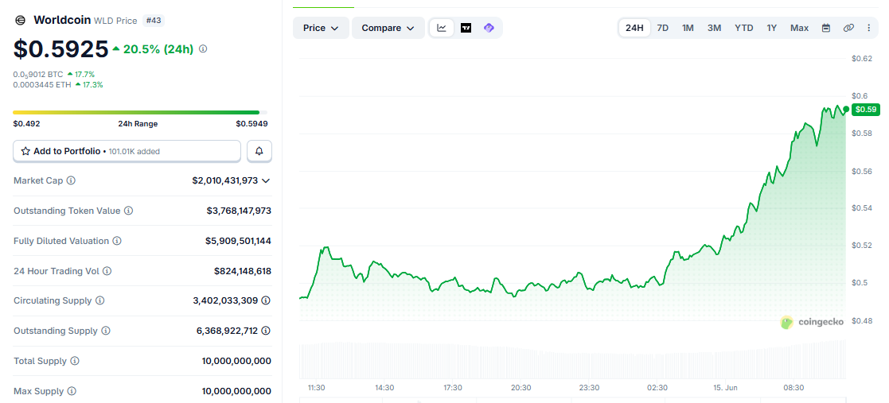The image size is (889, 403).
Task: Select the Max time range
Action: click(799, 28)
